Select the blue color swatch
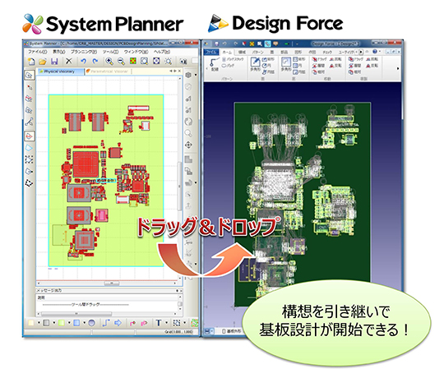 pos(76,323)
